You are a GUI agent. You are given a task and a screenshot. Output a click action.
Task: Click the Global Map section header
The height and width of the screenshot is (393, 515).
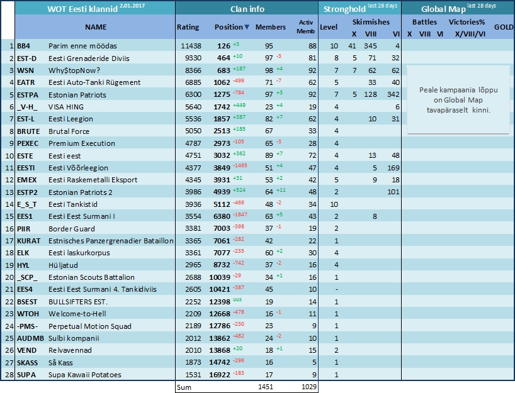click(x=443, y=9)
